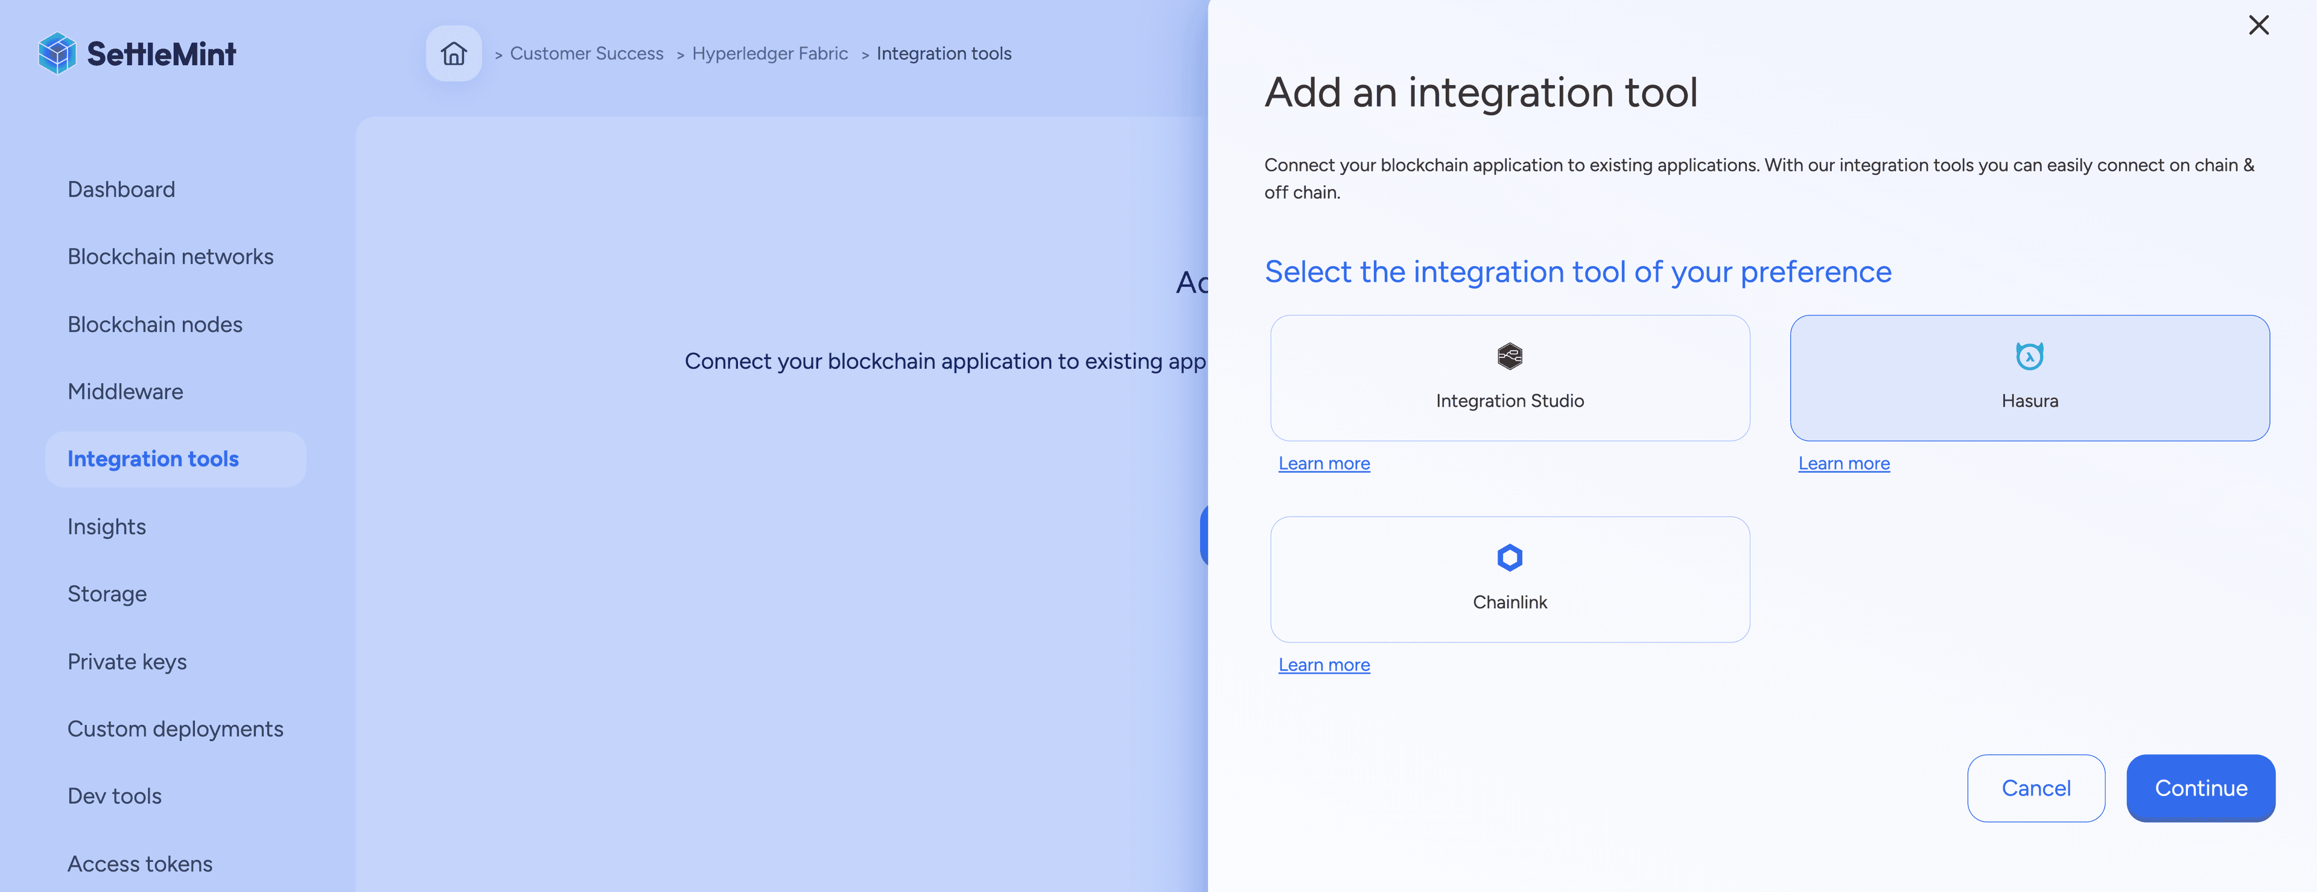
Task: Click the 'Add an integration tool' heading
Action: 1481,93
